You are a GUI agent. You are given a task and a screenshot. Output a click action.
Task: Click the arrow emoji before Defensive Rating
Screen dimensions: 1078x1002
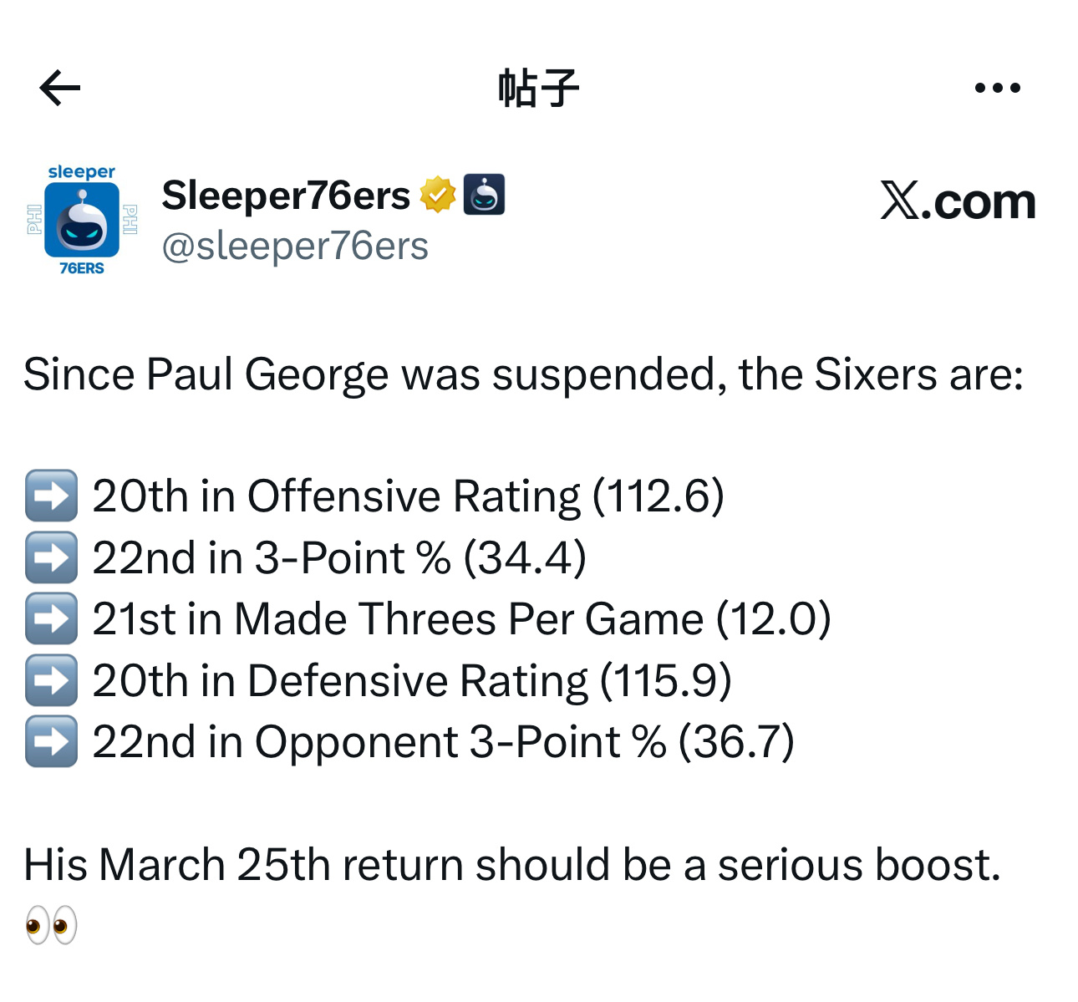pyautogui.click(x=51, y=680)
